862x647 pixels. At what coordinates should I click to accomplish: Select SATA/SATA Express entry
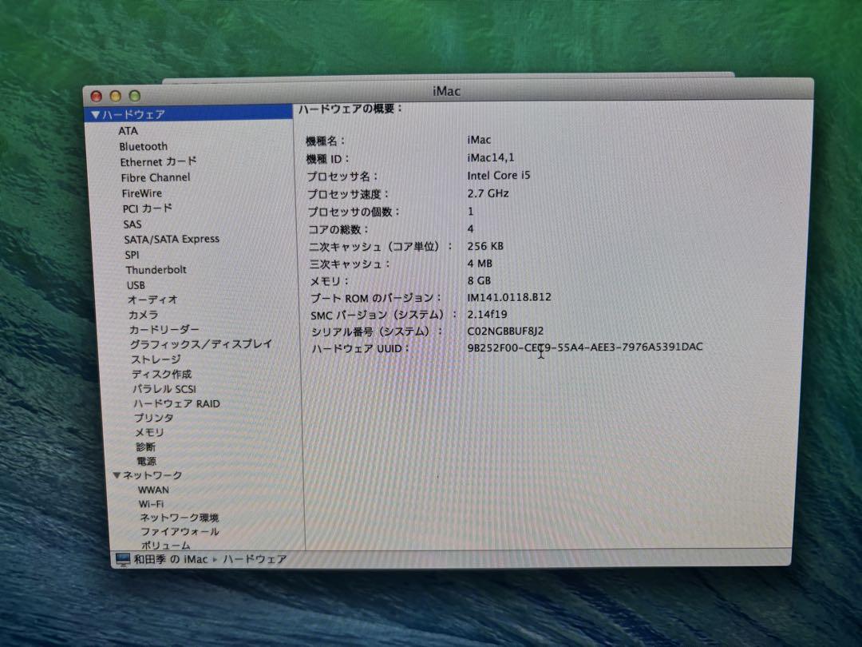pos(172,240)
